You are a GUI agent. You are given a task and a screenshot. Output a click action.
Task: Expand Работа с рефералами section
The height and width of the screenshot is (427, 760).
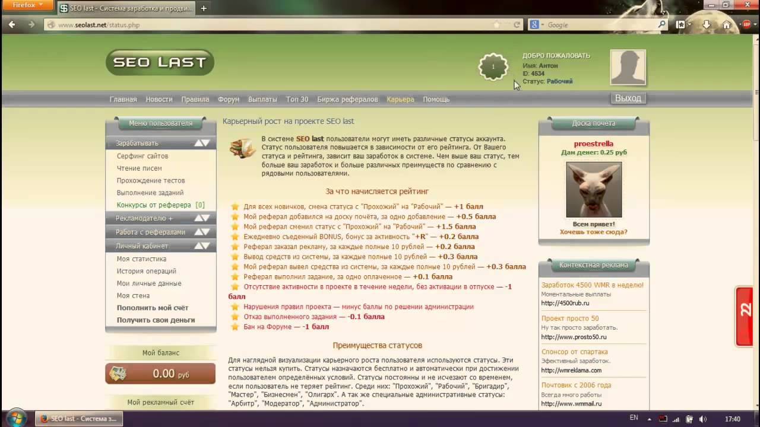click(160, 232)
